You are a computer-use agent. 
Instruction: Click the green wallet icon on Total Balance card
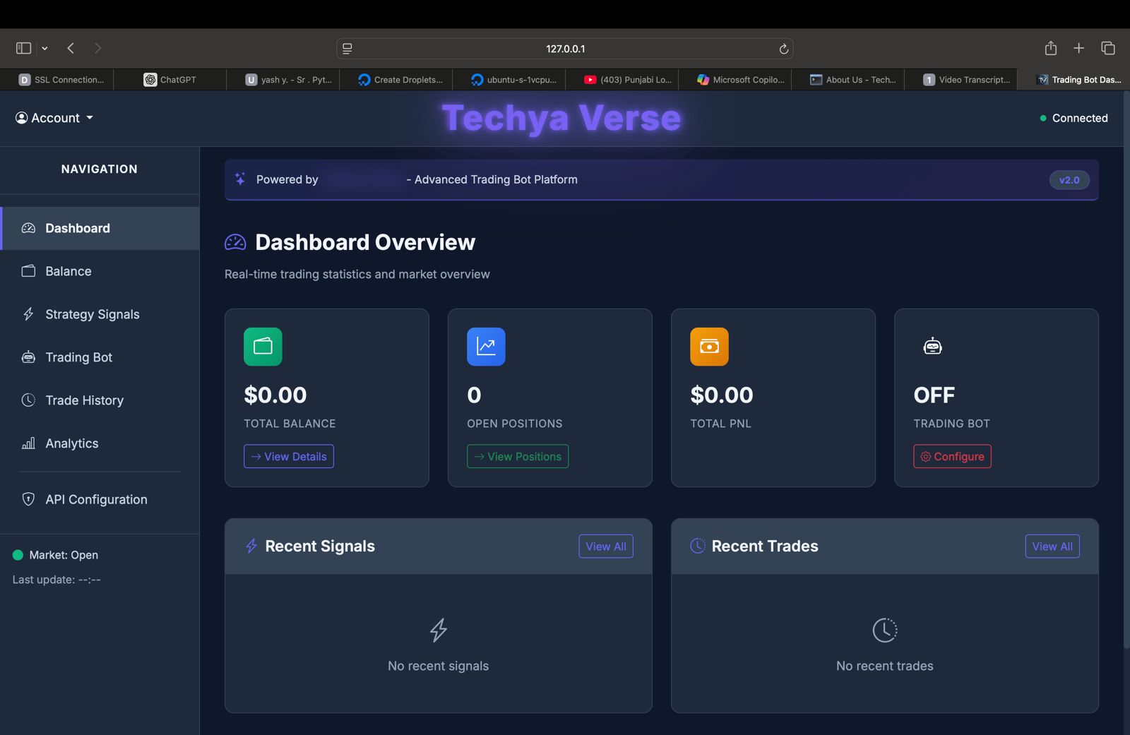pyautogui.click(x=263, y=347)
